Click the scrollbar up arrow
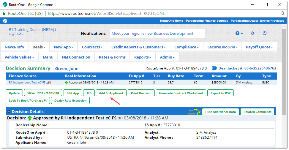Screen dimensions: 289x150 click(284, 27)
